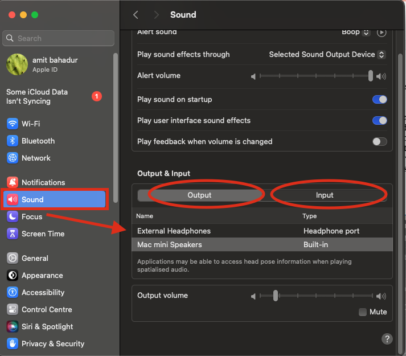Switch to the Input tab

click(325, 195)
